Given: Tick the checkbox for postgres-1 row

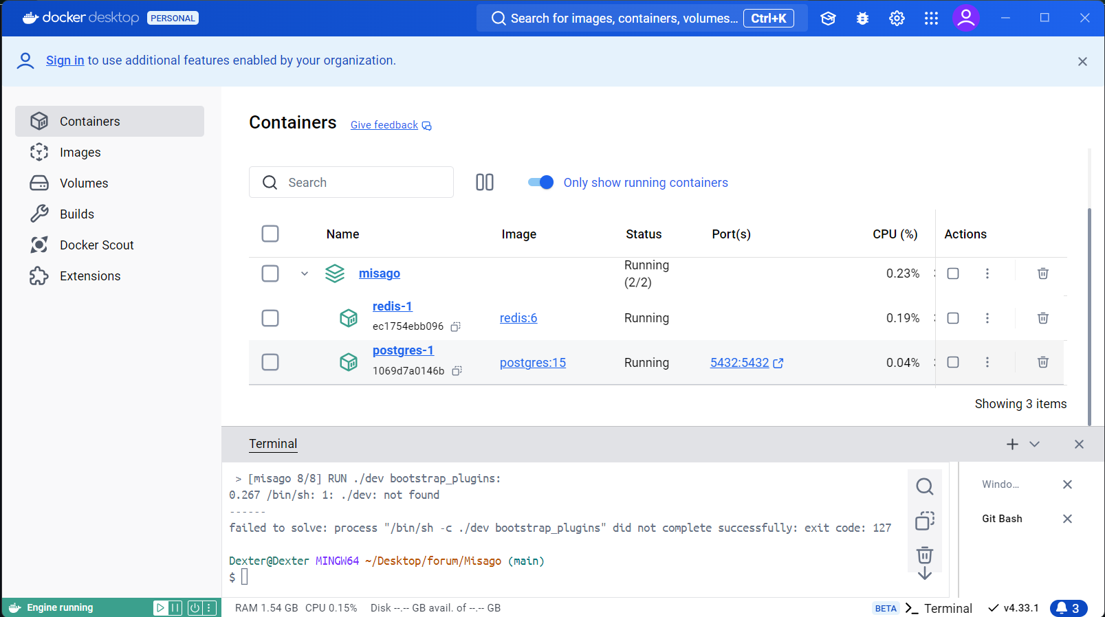Looking at the screenshot, I should coord(270,362).
